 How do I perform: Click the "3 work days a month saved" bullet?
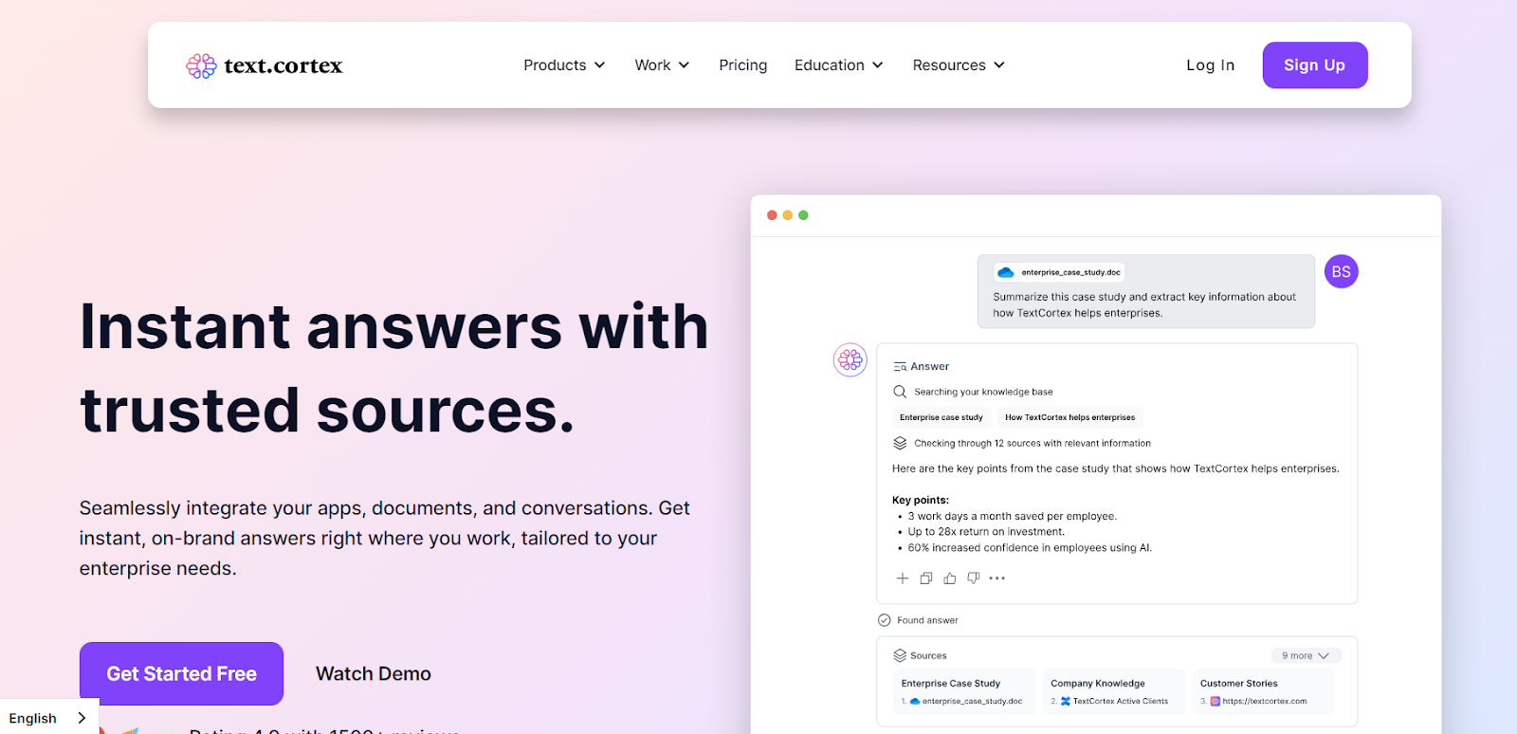click(1013, 517)
